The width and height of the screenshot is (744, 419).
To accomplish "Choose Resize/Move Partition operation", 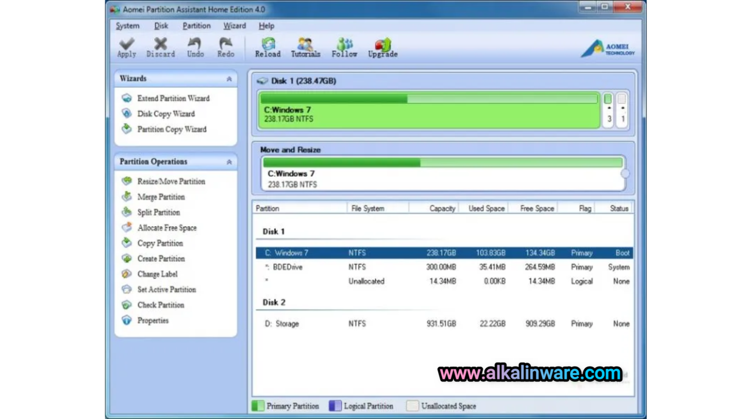I will pos(171,182).
